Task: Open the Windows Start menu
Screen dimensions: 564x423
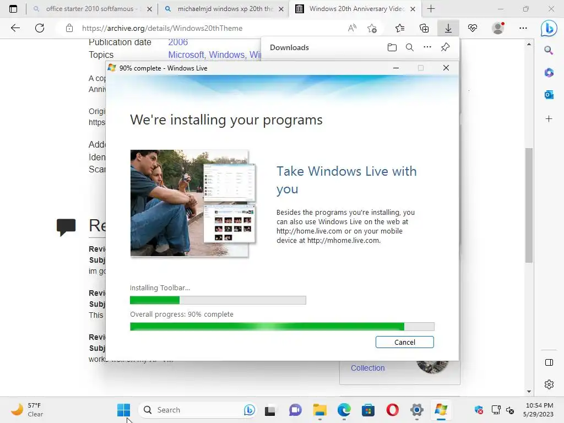Action: click(x=123, y=410)
